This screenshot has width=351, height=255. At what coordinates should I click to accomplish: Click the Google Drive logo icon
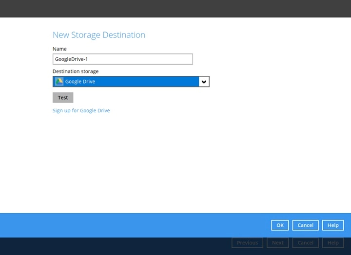click(x=59, y=82)
